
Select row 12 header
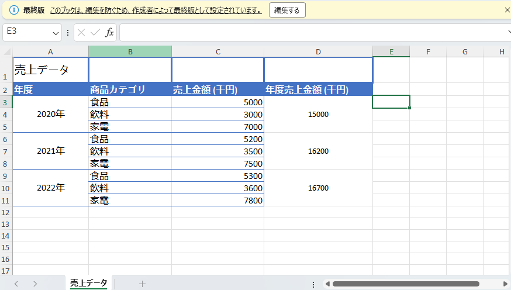coord(6,212)
